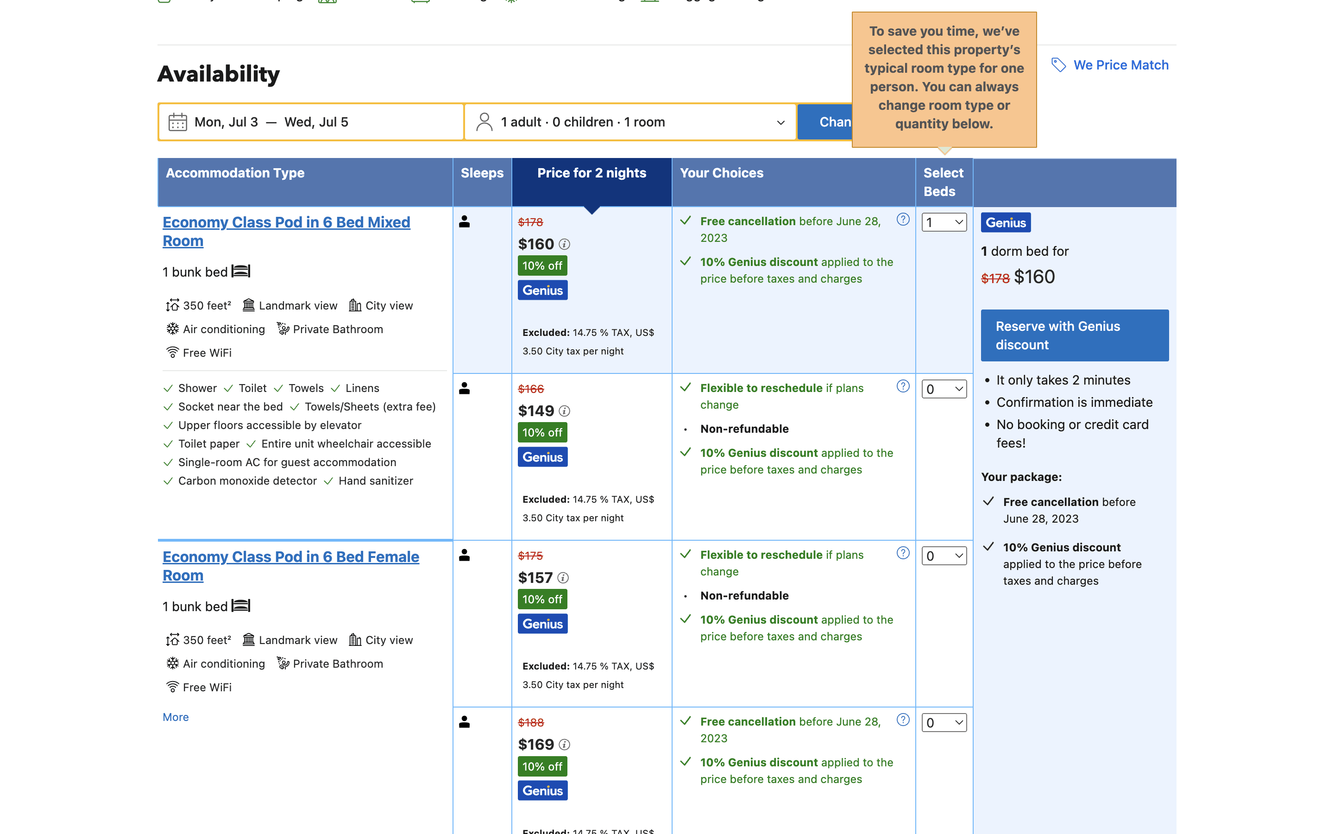Expand More amenities for Female Room
1334x834 pixels.
click(x=175, y=717)
